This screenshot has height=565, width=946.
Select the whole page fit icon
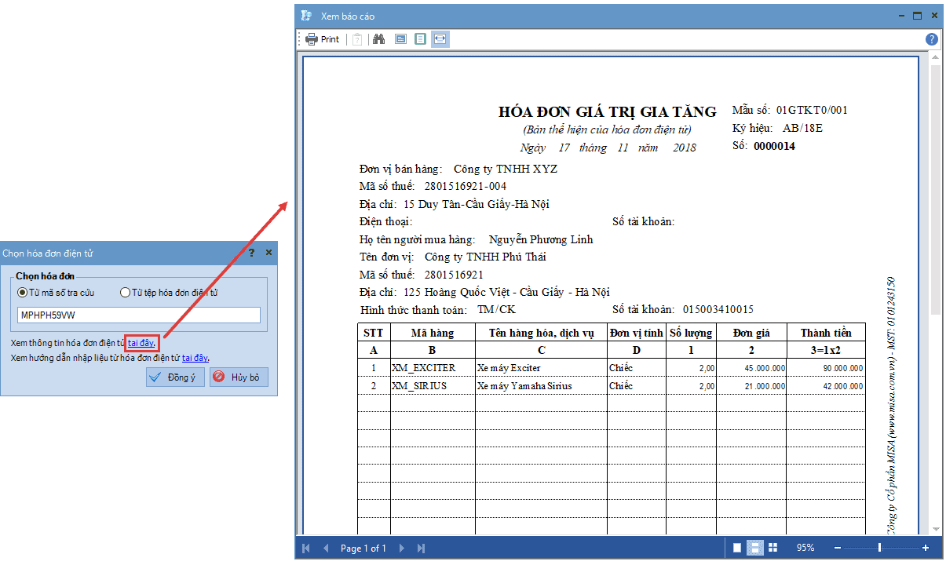pyautogui.click(x=420, y=39)
